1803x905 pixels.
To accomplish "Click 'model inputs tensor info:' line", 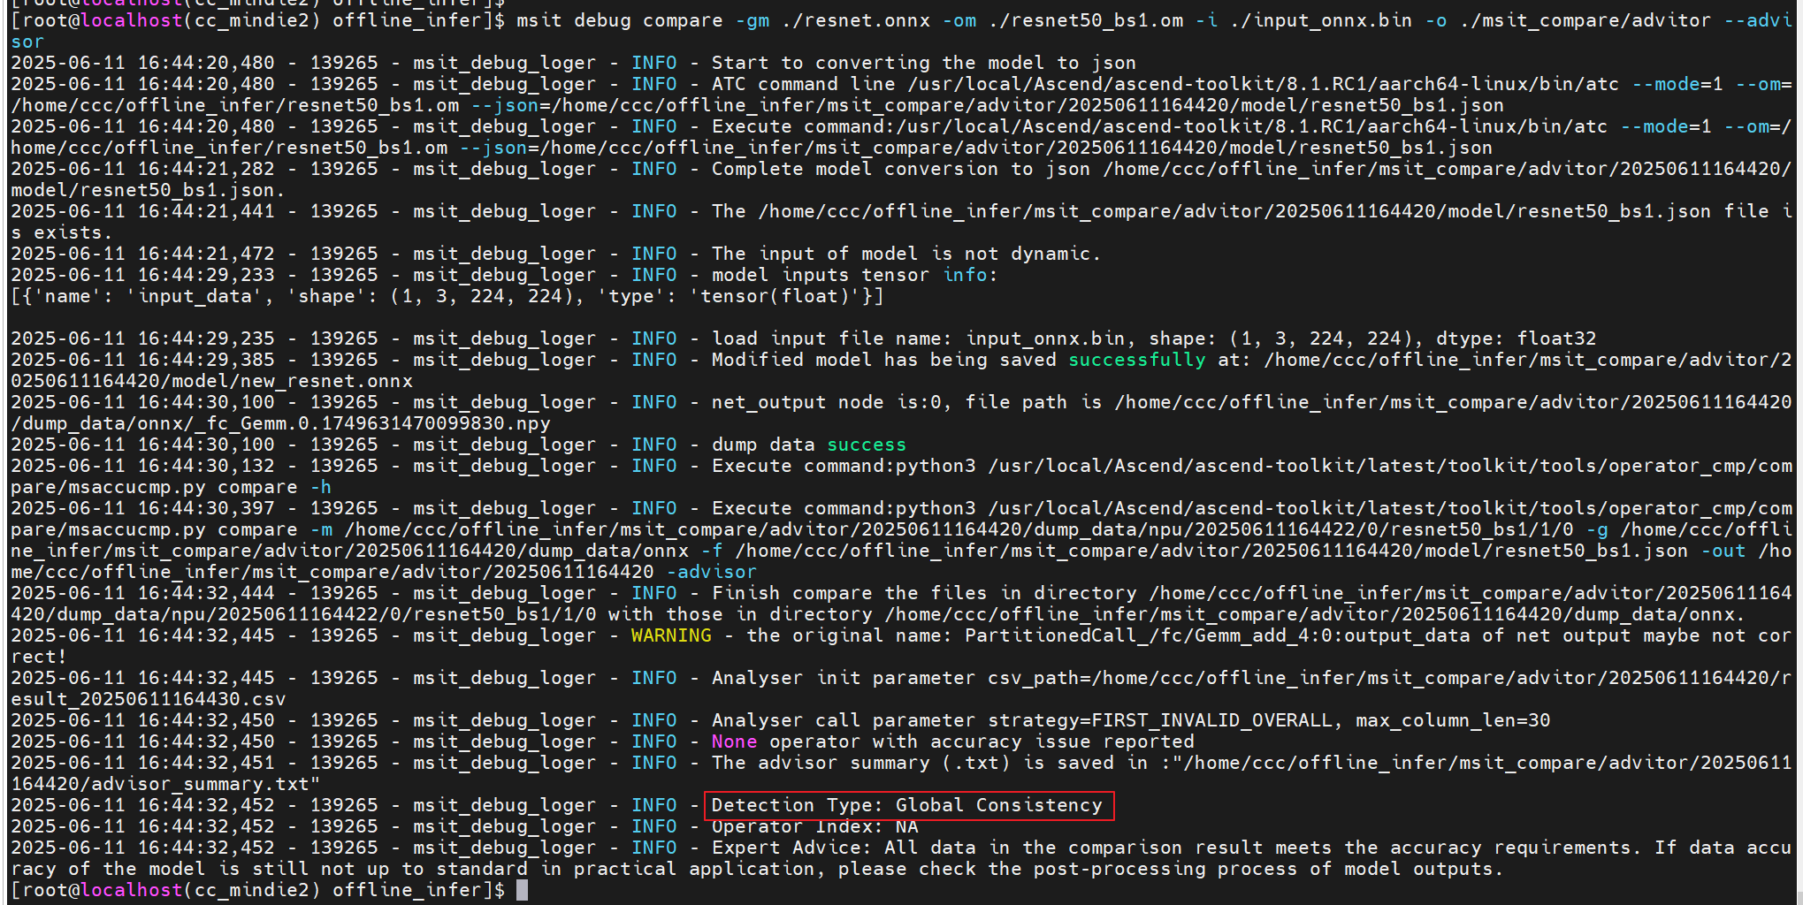I will 854,275.
